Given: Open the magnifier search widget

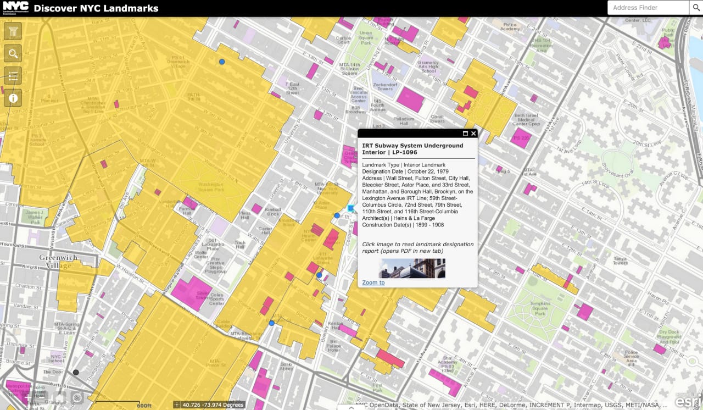Looking at the screenshot, I should (13, 53).
